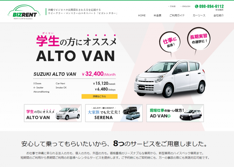Click the green phone icon
Image resolution: width=234 pixels, height=167 pixels.
click(x=197, y=6)
